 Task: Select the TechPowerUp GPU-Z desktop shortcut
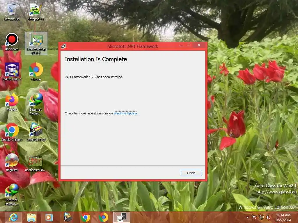point(36,44)
